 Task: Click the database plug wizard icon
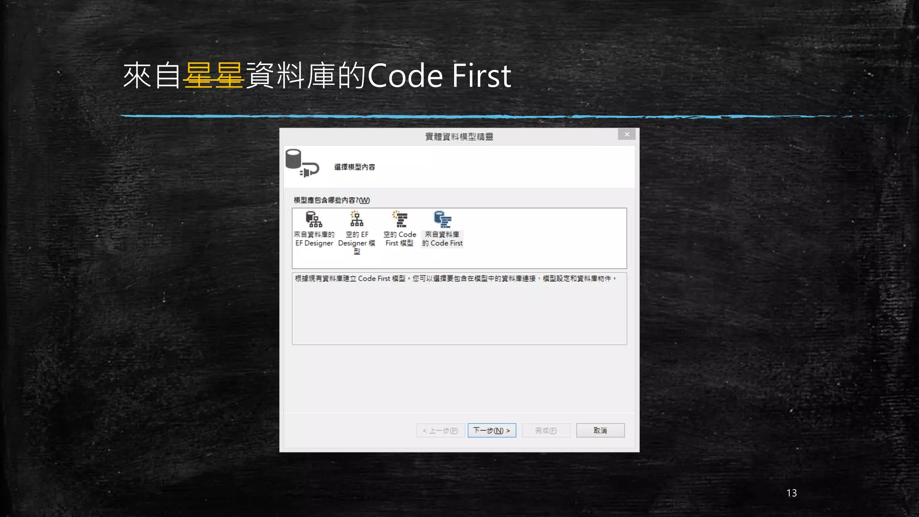(x=302, y=163)
